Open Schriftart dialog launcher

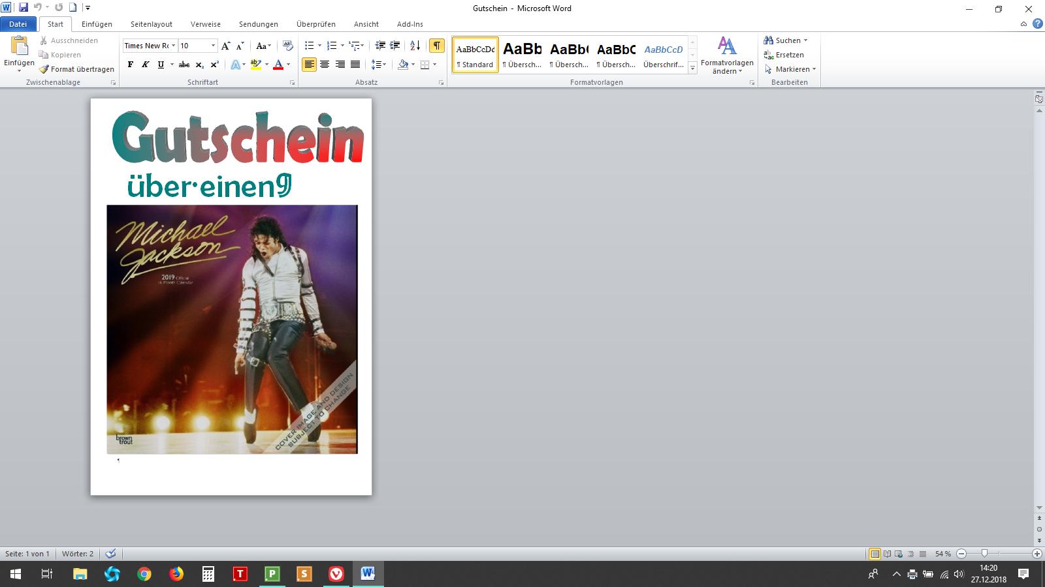[x=292, y=83]
